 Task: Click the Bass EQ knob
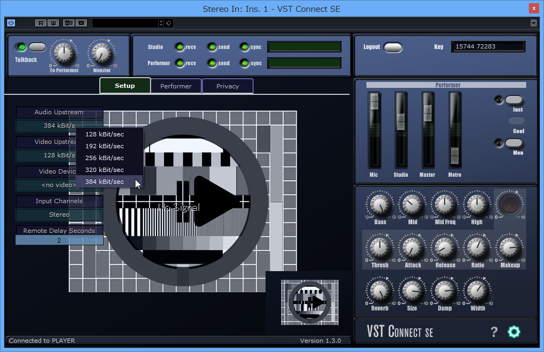[x=380, y=204]
